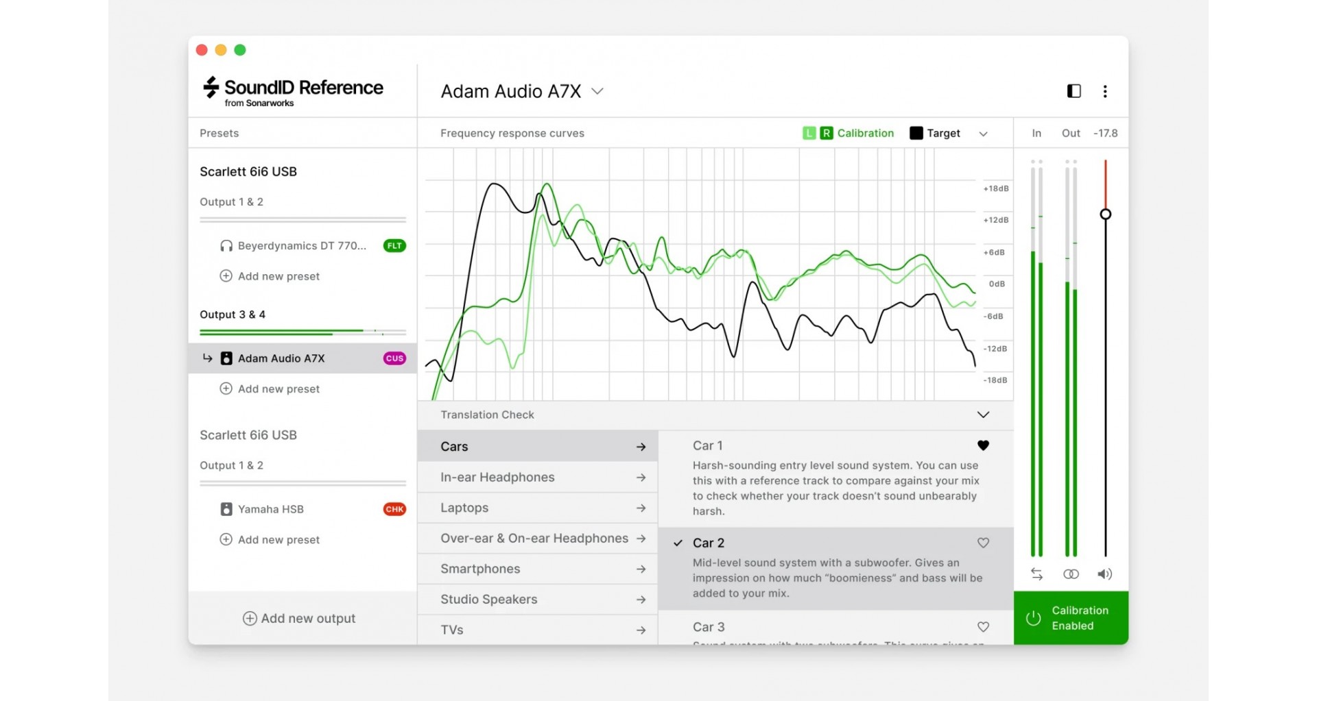Viewport: 1317px width, 701px height.
Task: Open Over-ear & On-ear Headphones category
Action: 538,539
